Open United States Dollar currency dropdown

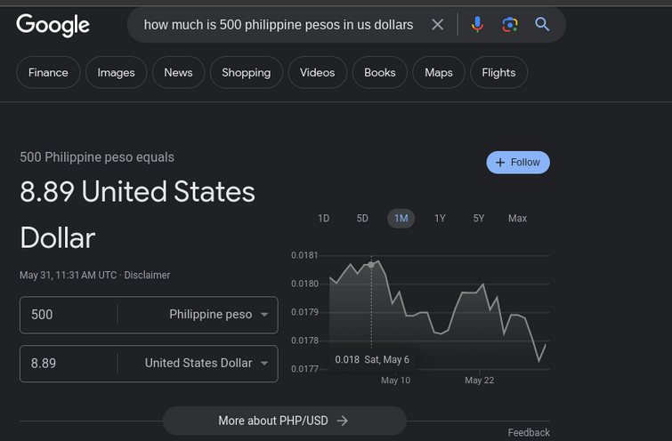pyautogui.click(x=206, y=363)
